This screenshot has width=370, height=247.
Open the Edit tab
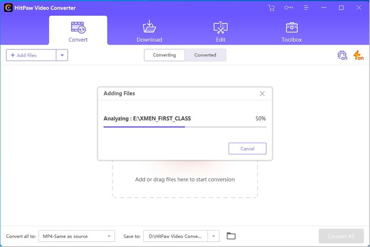220,31
